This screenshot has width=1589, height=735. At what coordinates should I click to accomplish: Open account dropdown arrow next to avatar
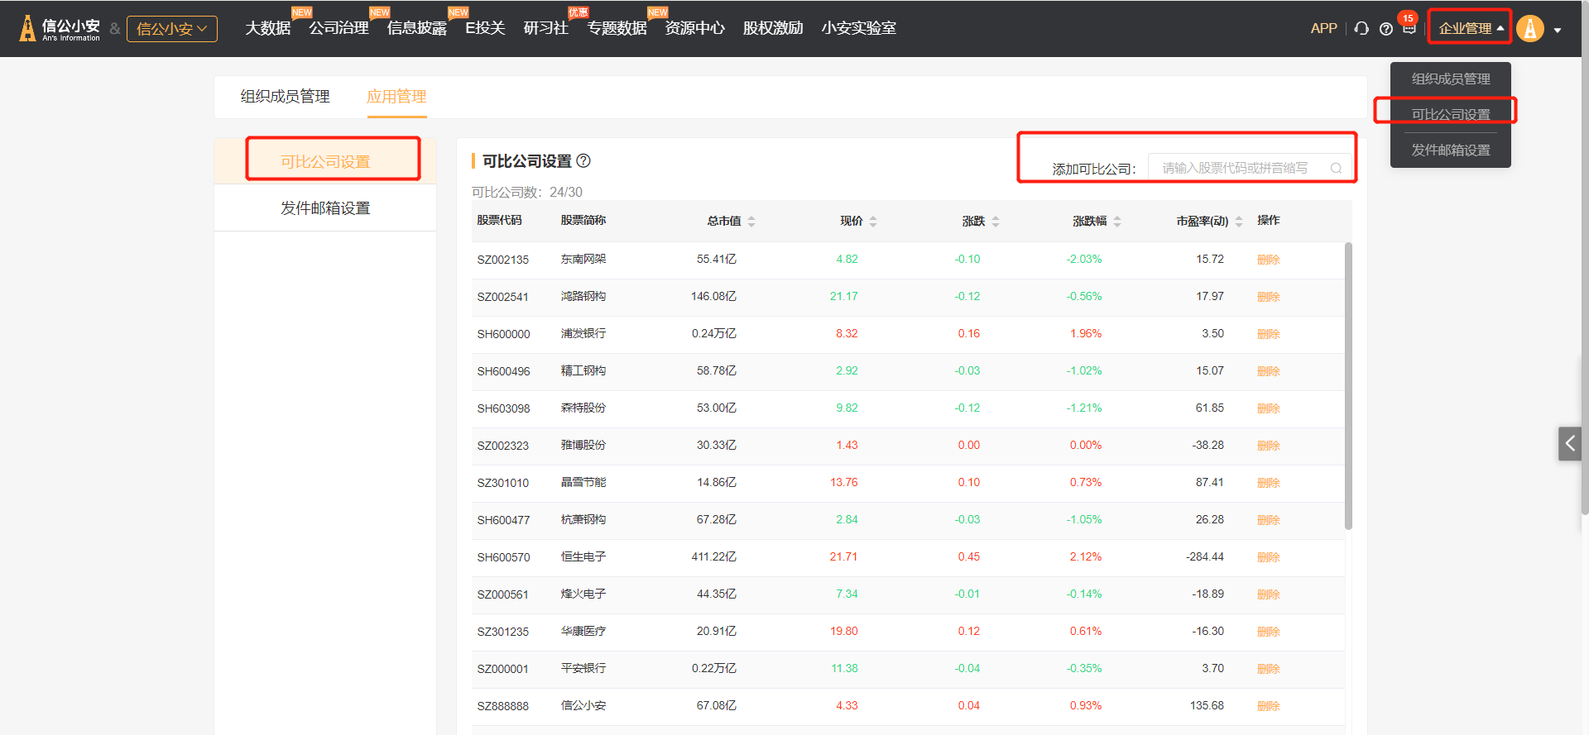pyautogui.click(x=1558, y=30)
